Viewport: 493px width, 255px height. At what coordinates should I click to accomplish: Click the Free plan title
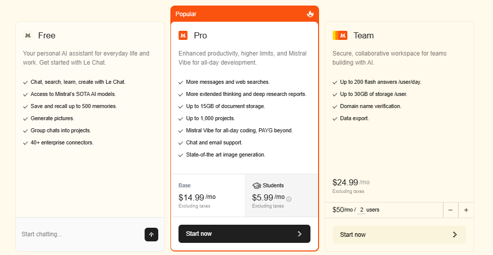click(47, 35)
